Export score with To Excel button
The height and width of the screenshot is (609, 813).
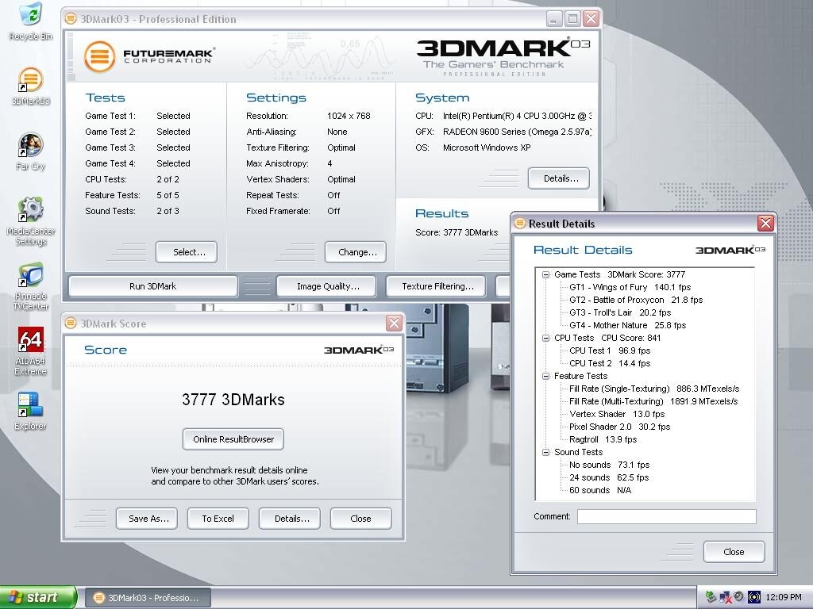[218, 519]
